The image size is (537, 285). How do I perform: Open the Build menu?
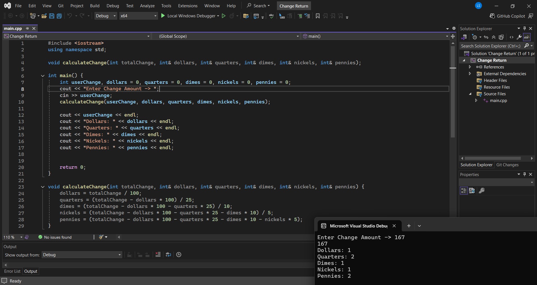click(95, 6)
